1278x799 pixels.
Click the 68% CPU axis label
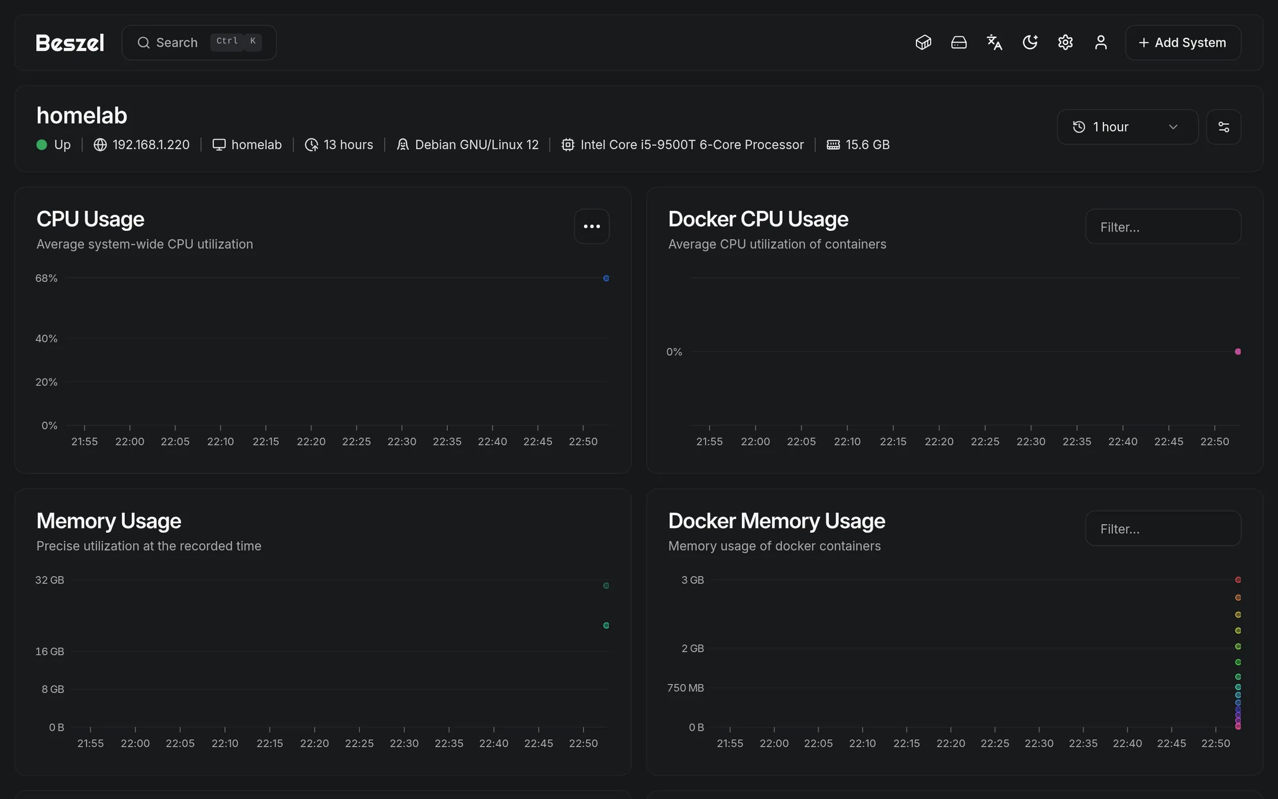[46, 278]
